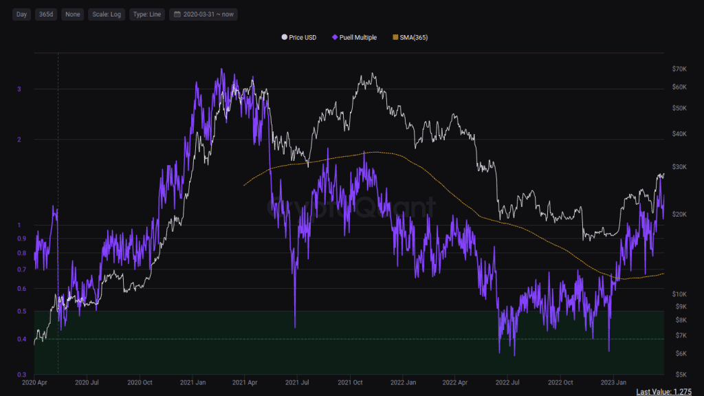Change the Type: Line chart option
704x396 pixels.
coord(146,14)
